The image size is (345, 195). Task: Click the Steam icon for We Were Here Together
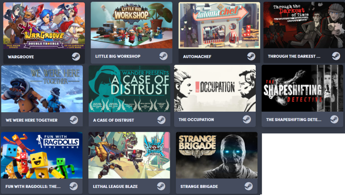[74, 120]
